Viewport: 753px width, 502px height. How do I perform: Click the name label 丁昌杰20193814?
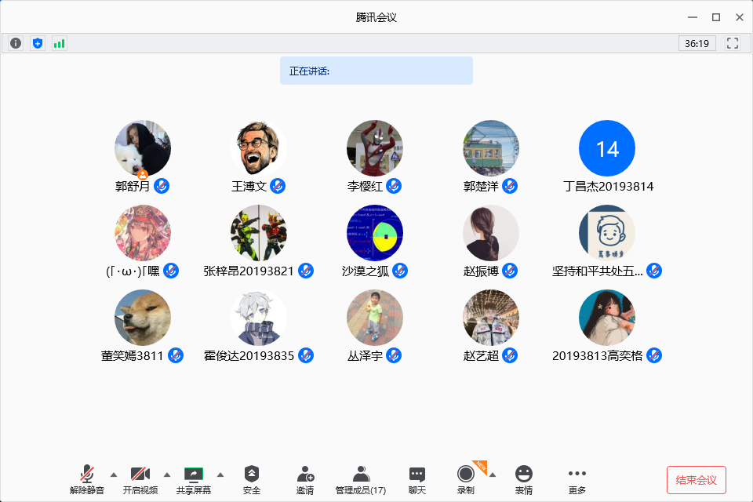point(609,187)
